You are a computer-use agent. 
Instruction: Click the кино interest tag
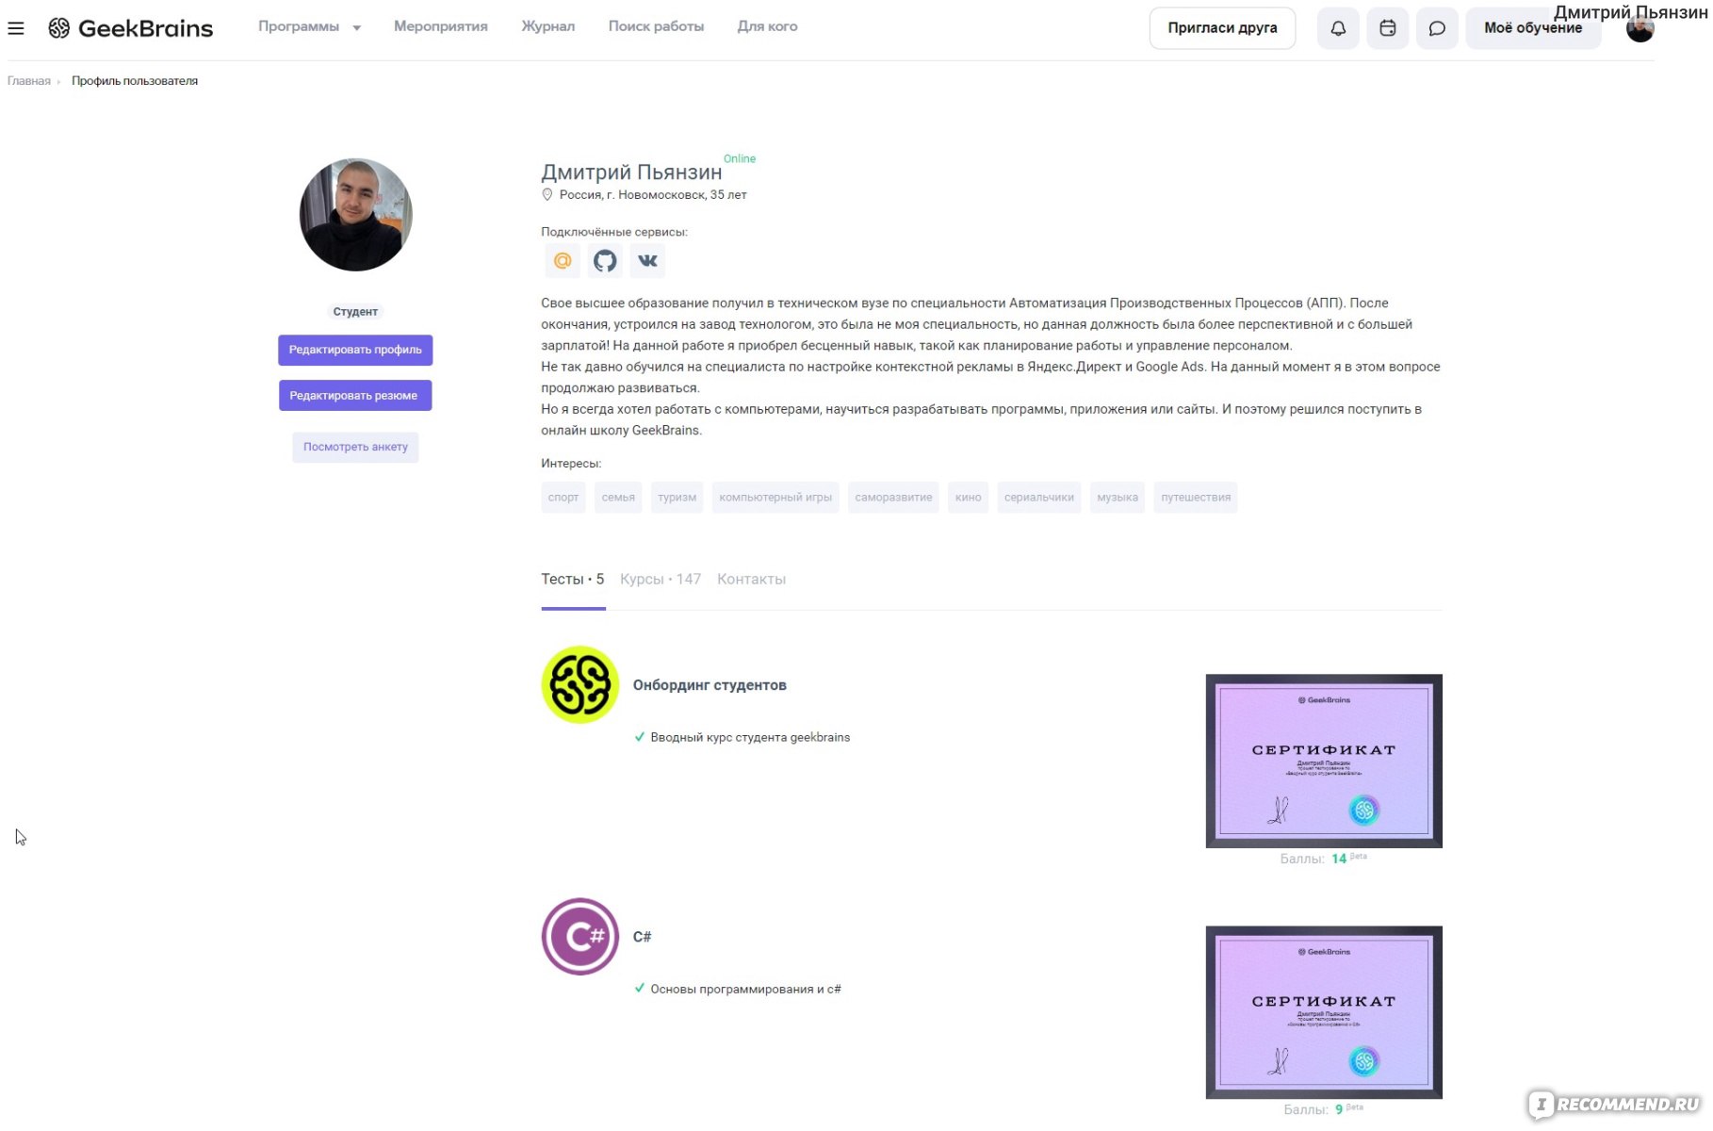(x=968, y=498)
